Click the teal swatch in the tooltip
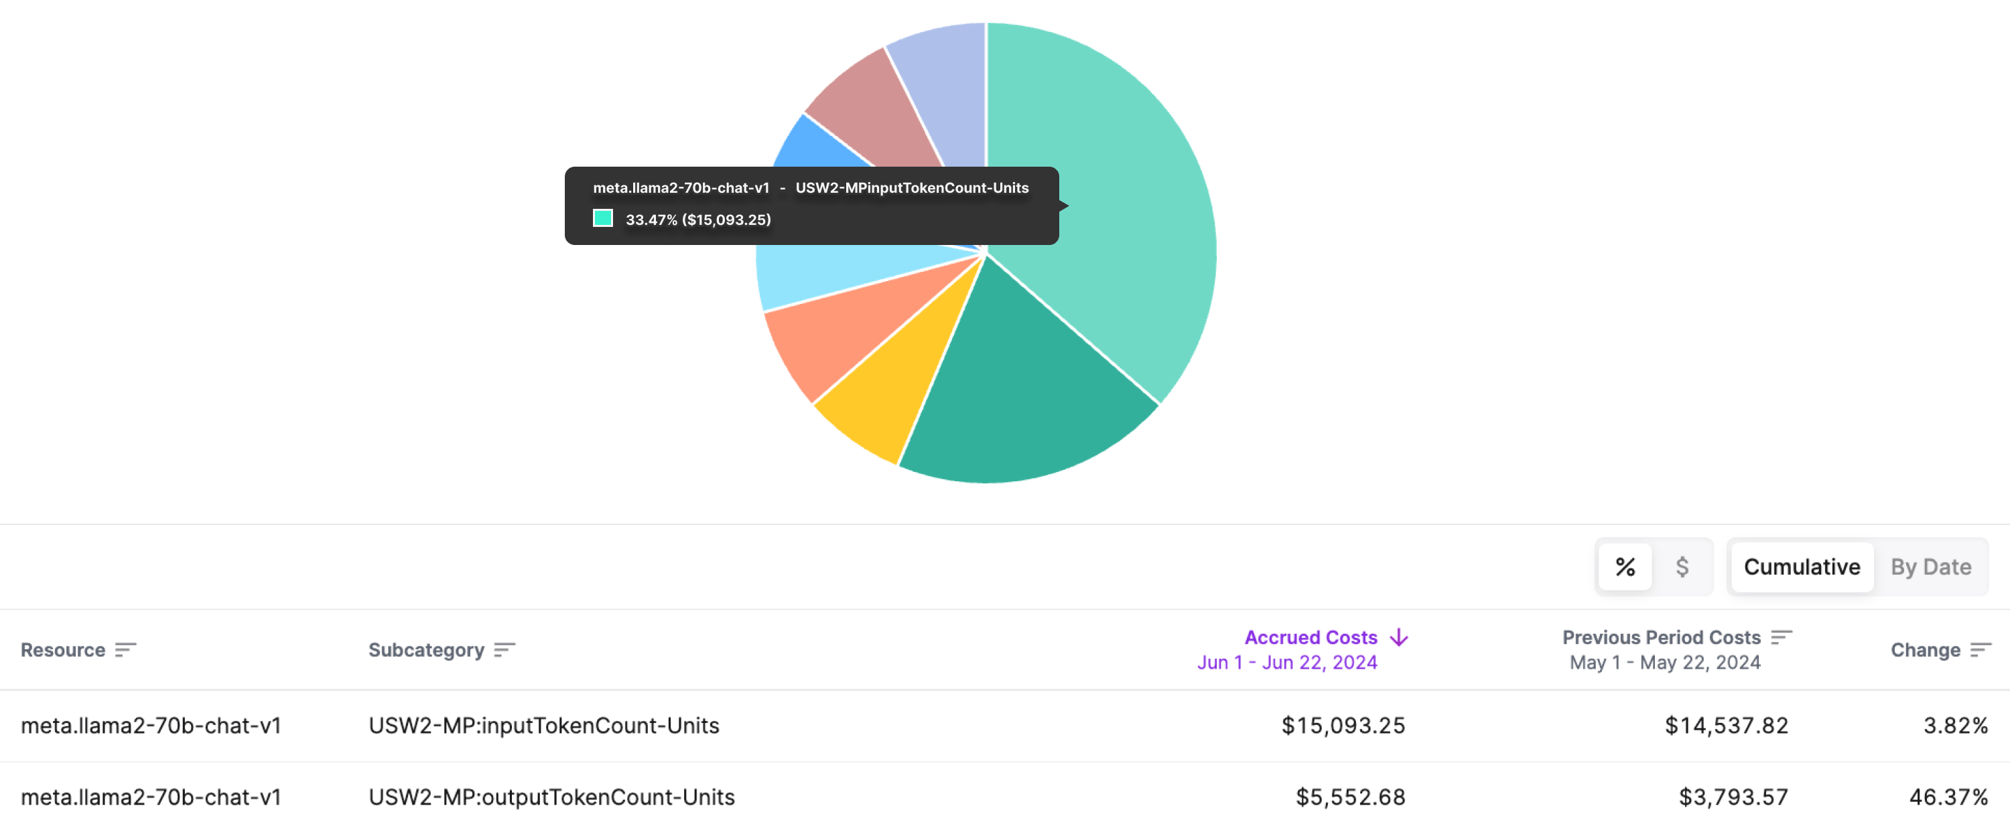This screenshot has width=2010, height=824. coord(603,219)
